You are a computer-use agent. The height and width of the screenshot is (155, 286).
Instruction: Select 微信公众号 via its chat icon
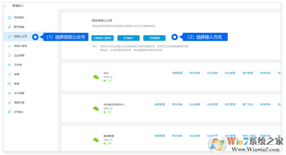(x=9, y=37)
